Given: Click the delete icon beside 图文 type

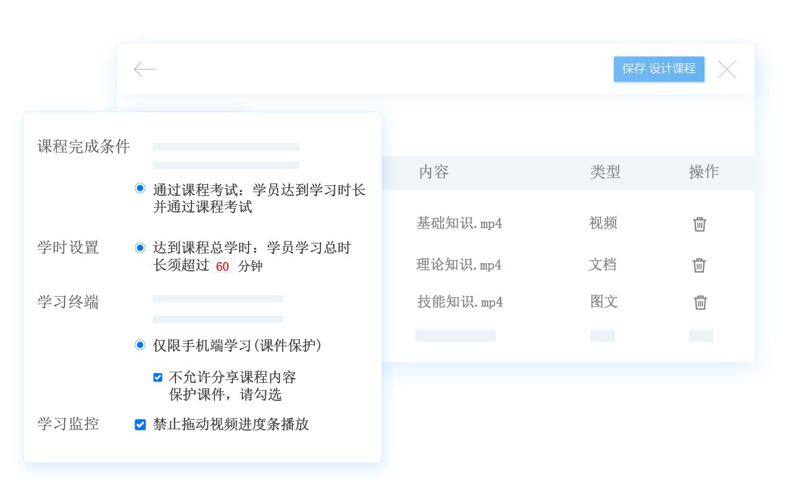Looking at the screenshot, I should (699, 302).
